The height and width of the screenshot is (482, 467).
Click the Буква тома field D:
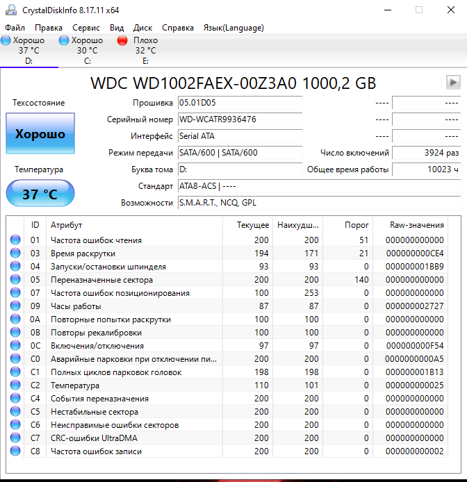click(240, 169)
